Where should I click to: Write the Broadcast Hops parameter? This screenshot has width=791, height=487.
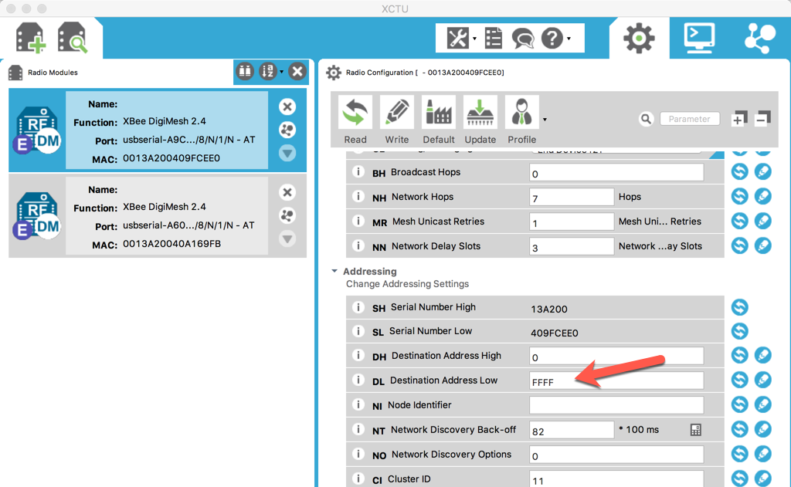tap(762, 172)
